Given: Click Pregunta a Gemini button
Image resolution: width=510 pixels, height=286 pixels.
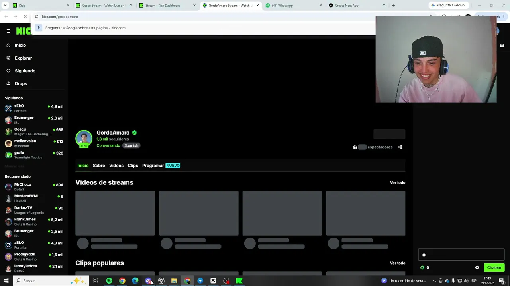Looking at the screenshot, I should 448,6.
